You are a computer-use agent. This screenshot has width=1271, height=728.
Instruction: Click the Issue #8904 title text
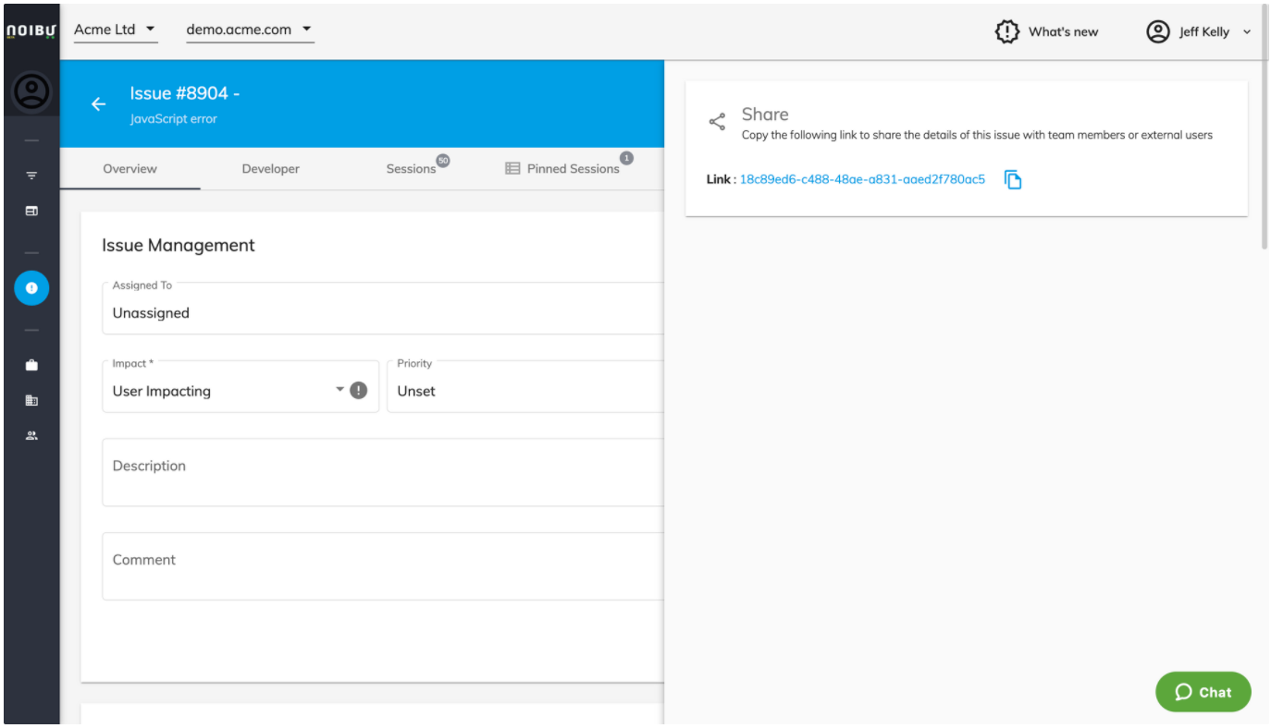pyautogui.click(x=185, y=93)
